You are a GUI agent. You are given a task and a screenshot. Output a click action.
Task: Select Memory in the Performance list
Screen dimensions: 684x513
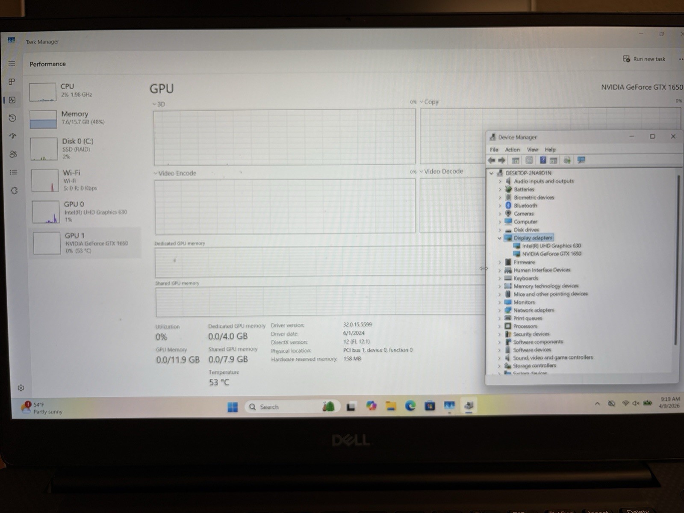[84, 119]
